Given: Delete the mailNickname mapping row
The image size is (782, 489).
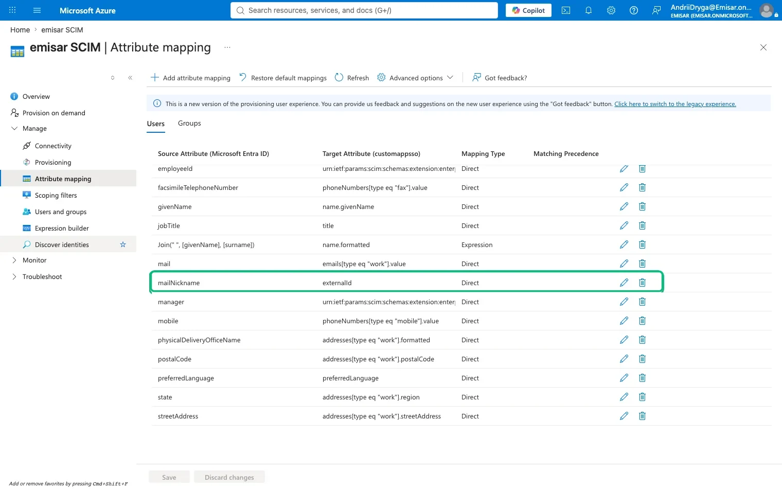Looking at the screenshot, I should 642,283.
